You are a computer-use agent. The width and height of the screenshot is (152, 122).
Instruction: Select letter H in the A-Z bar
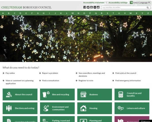(44, 13)
